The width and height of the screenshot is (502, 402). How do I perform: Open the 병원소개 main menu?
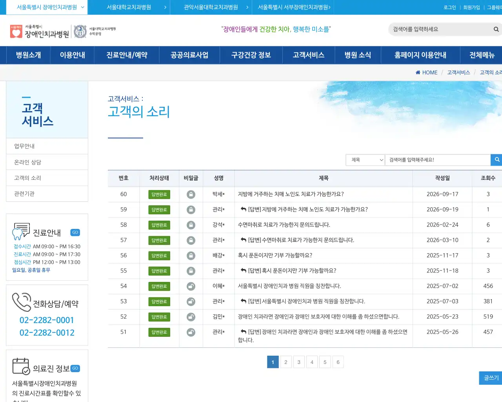pyautogui.click(x=28, y=55)
